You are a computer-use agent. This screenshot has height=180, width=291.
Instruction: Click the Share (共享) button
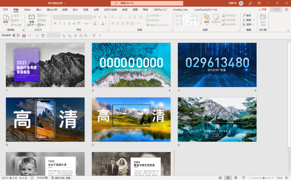[262, 9]
